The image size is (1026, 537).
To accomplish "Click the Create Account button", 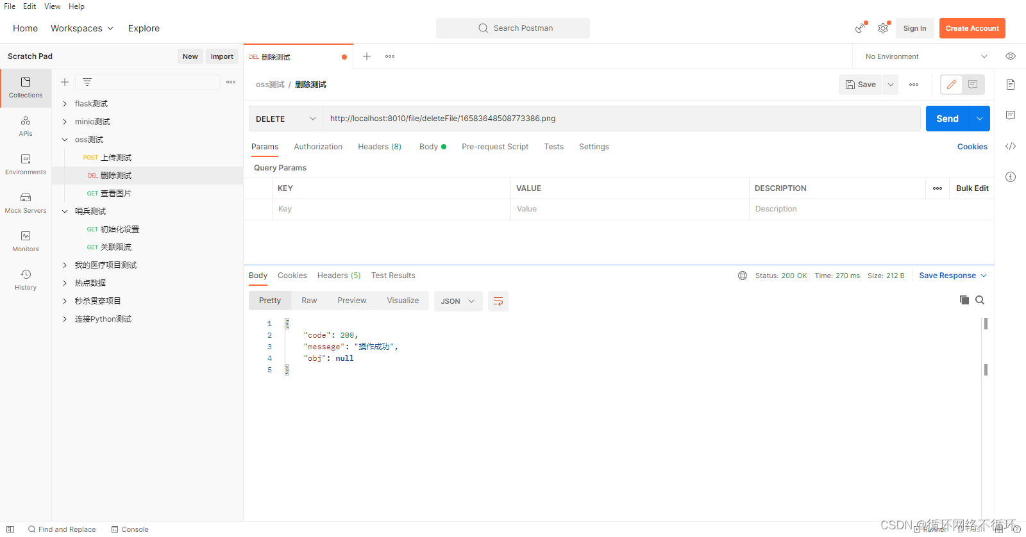I will click(972, 28).
